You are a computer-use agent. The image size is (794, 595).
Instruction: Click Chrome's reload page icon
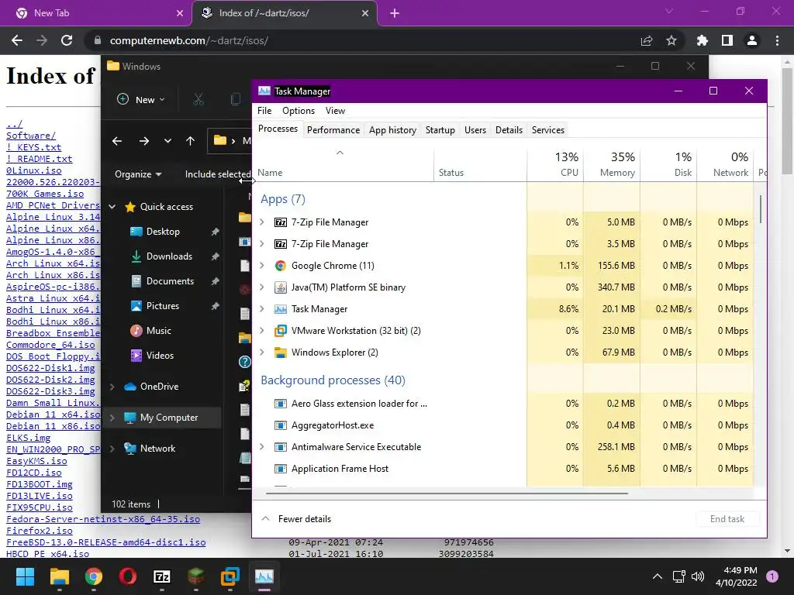[x=67, y=40]
